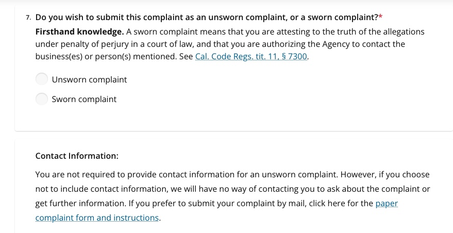The height and width of the screenshot is (233, 453).
Task: Click "business(es) or person(s) mentioned" text
Action: click(x=106, y=56)
